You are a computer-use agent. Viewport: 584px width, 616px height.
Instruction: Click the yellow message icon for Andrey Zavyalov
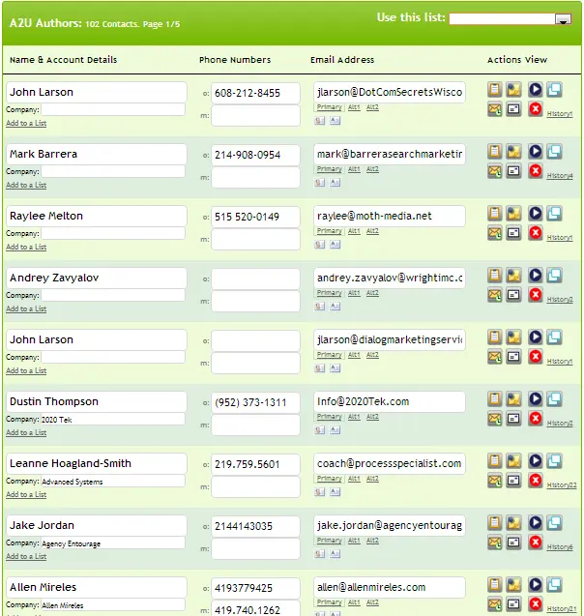(x=513, y=276)
